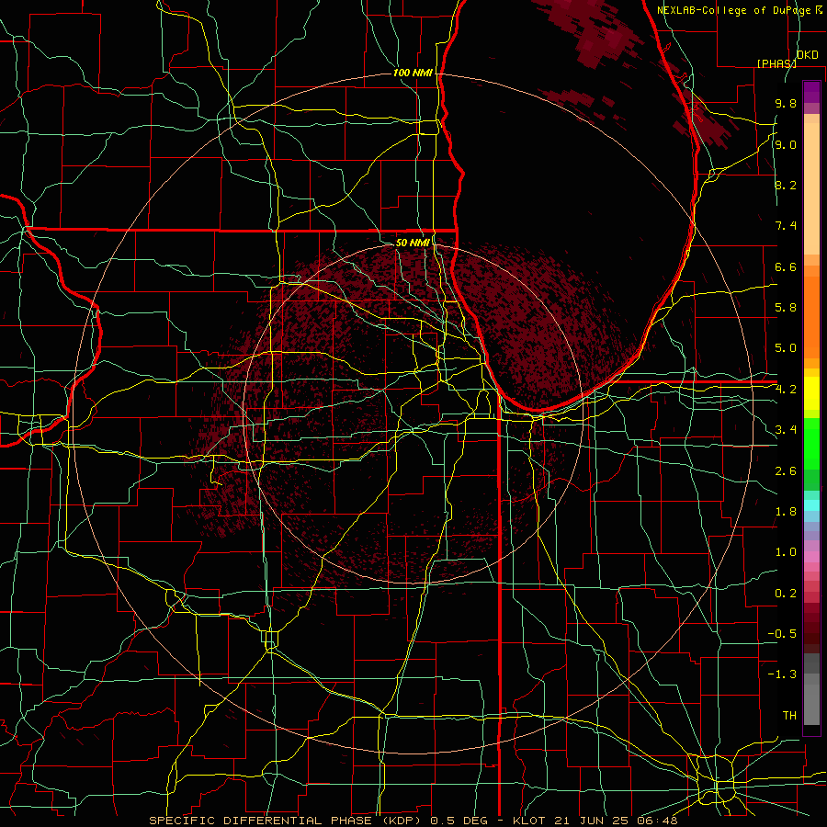This screenshot has height=827, width=827.
Task: Click the -1.3 legend value
Action: click(x=782, y=674)
